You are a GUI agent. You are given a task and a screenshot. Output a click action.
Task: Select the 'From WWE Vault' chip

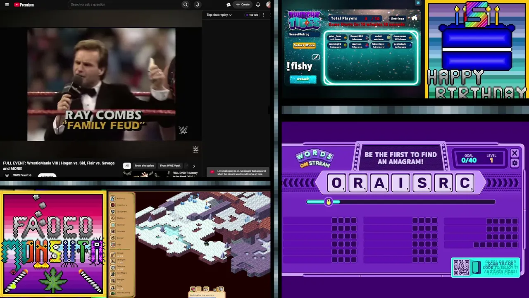(170, 166)
